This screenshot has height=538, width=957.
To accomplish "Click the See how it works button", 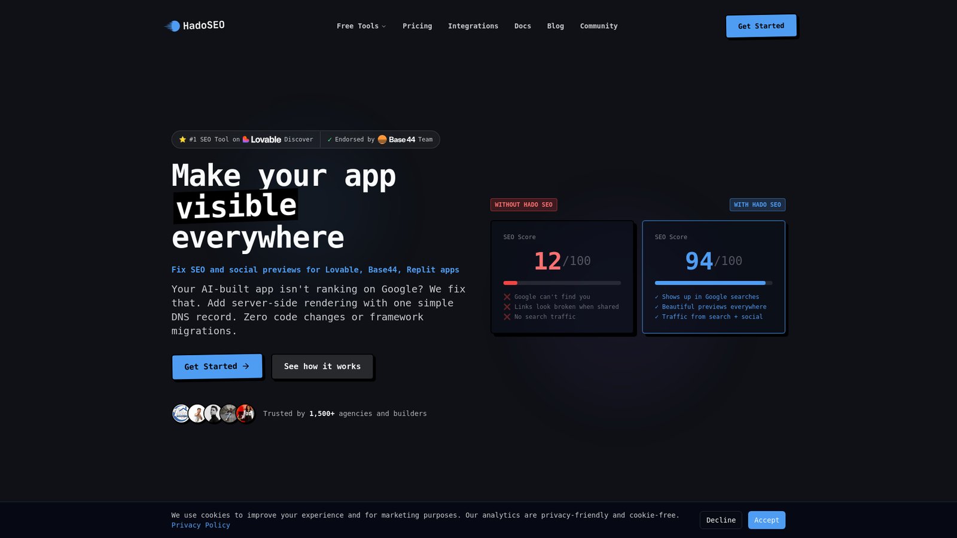I will click(322, 366).
